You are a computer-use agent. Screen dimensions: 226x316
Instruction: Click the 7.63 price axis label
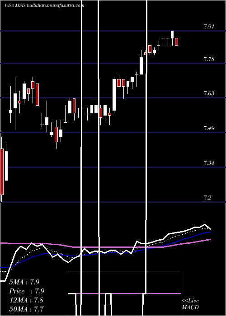click(209, 93)
